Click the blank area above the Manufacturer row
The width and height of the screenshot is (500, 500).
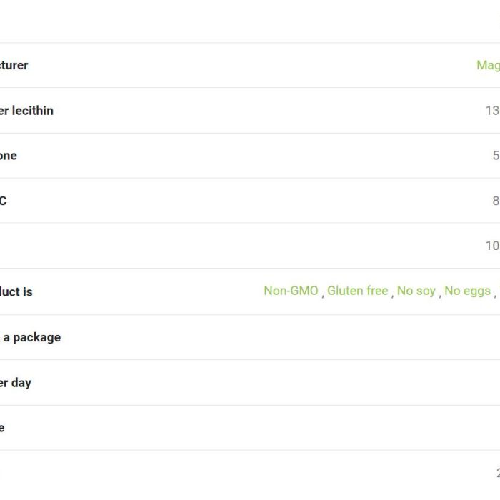coord(250,21)
